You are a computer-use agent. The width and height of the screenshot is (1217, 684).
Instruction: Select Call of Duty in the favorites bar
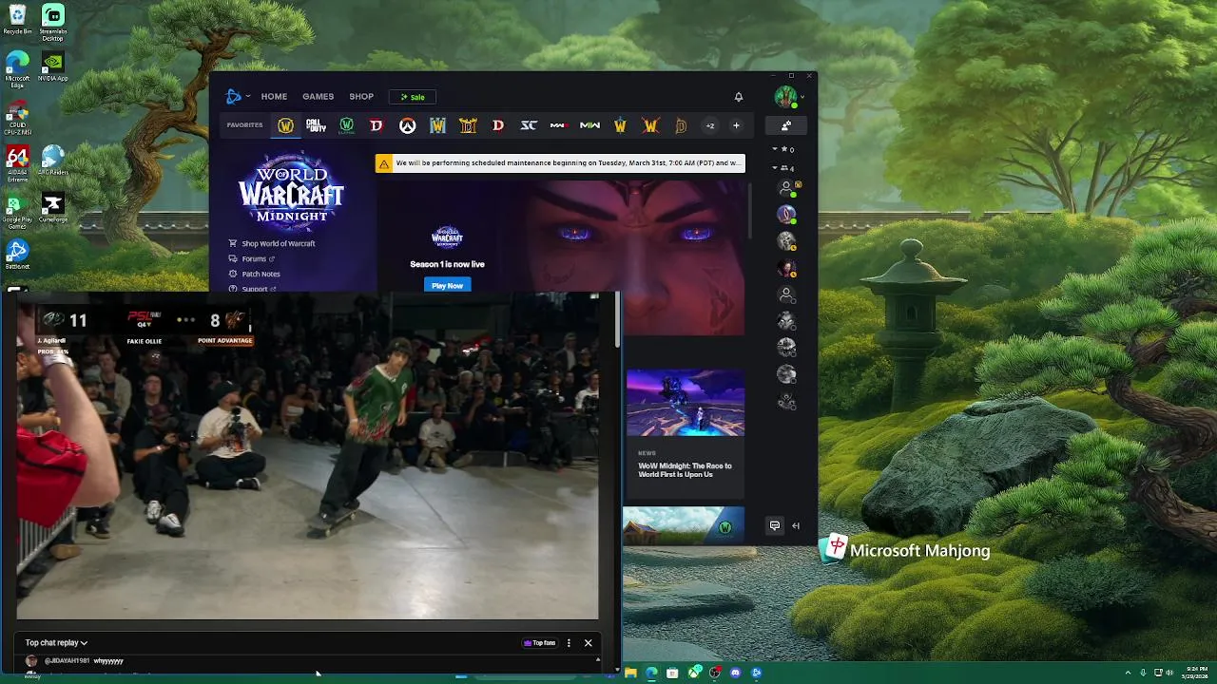pos(316,125)
